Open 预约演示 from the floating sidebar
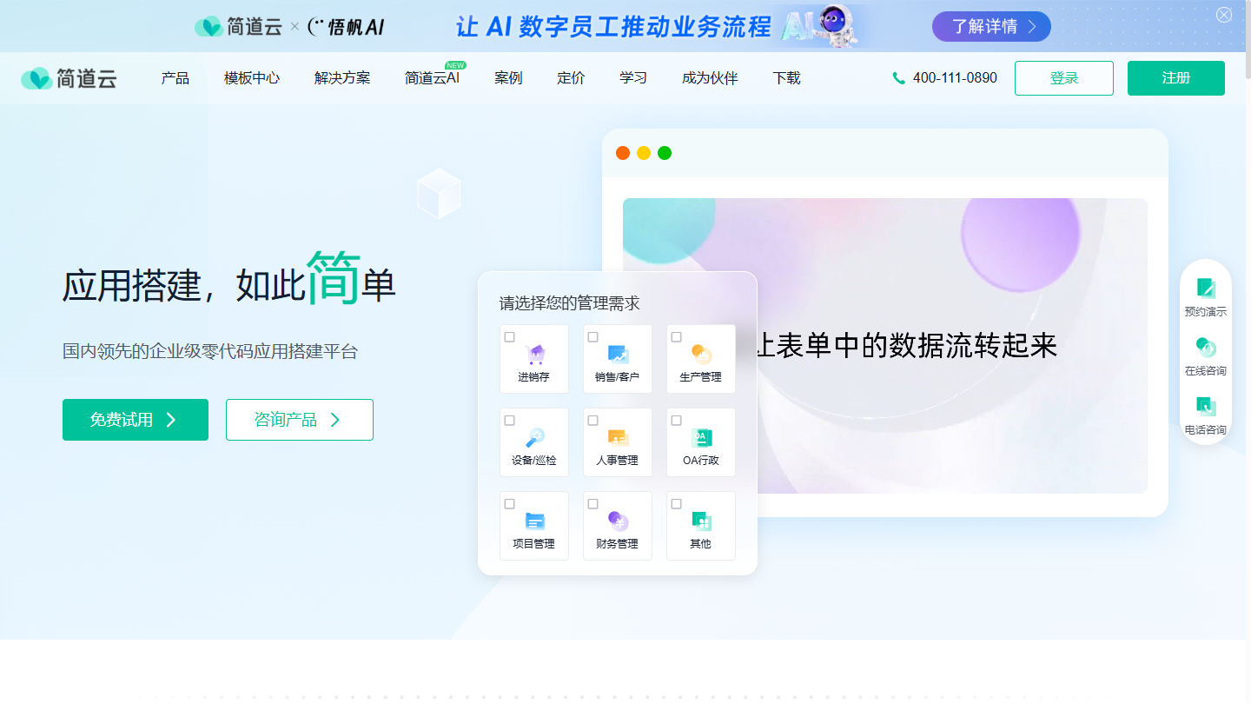Screen dimensions: 1251x704 click(x=1206, y=296)
